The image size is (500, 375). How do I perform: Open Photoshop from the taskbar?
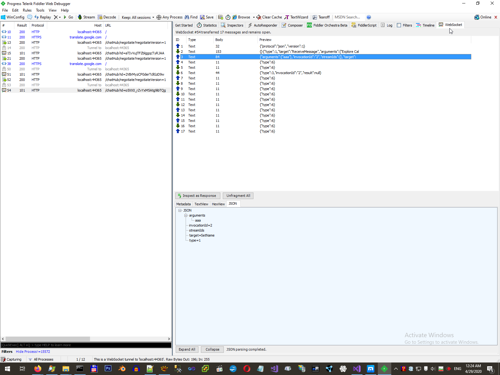pos(108,369)
